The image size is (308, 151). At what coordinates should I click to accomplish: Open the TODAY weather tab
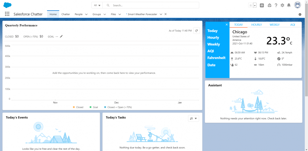[x=238, y=25]
